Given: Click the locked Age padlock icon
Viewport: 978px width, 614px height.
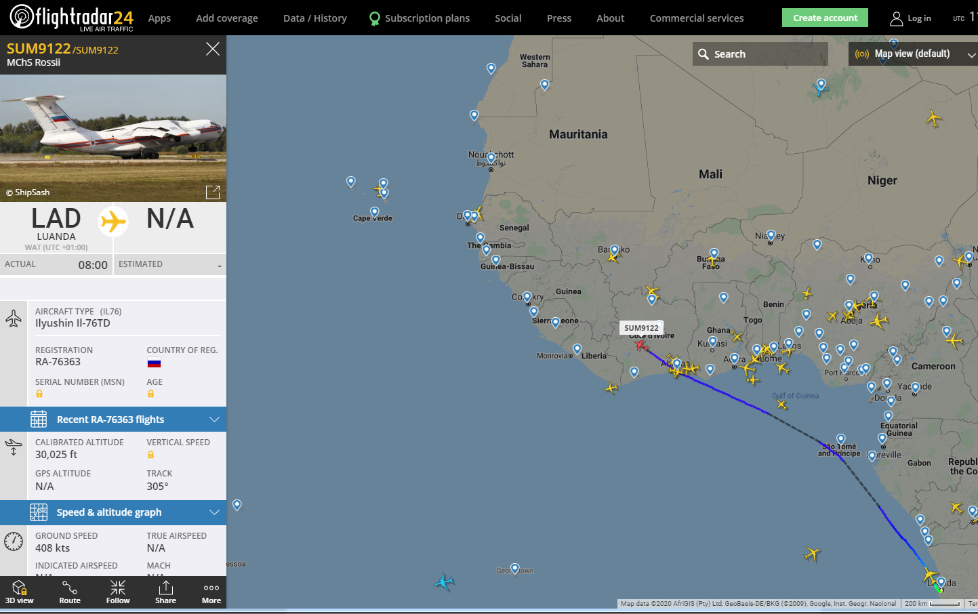Looking at the screenshot, I should click(150, 394).
